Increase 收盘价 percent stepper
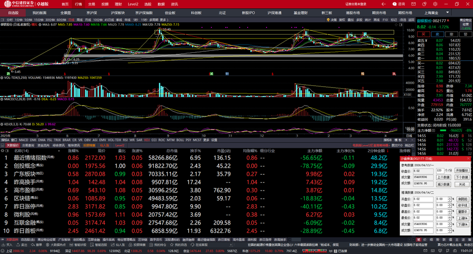 point(450,204)
